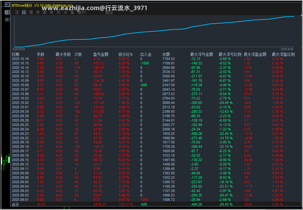Select the 2025.10.01 row date
The image size is (303, 210).
pyautogui.click(x=20, y=107)
